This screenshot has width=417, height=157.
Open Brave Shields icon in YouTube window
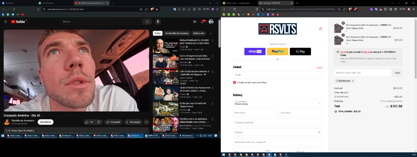tap(152, 9)
